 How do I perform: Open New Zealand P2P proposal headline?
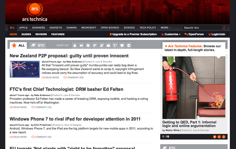tap(69, 56)
